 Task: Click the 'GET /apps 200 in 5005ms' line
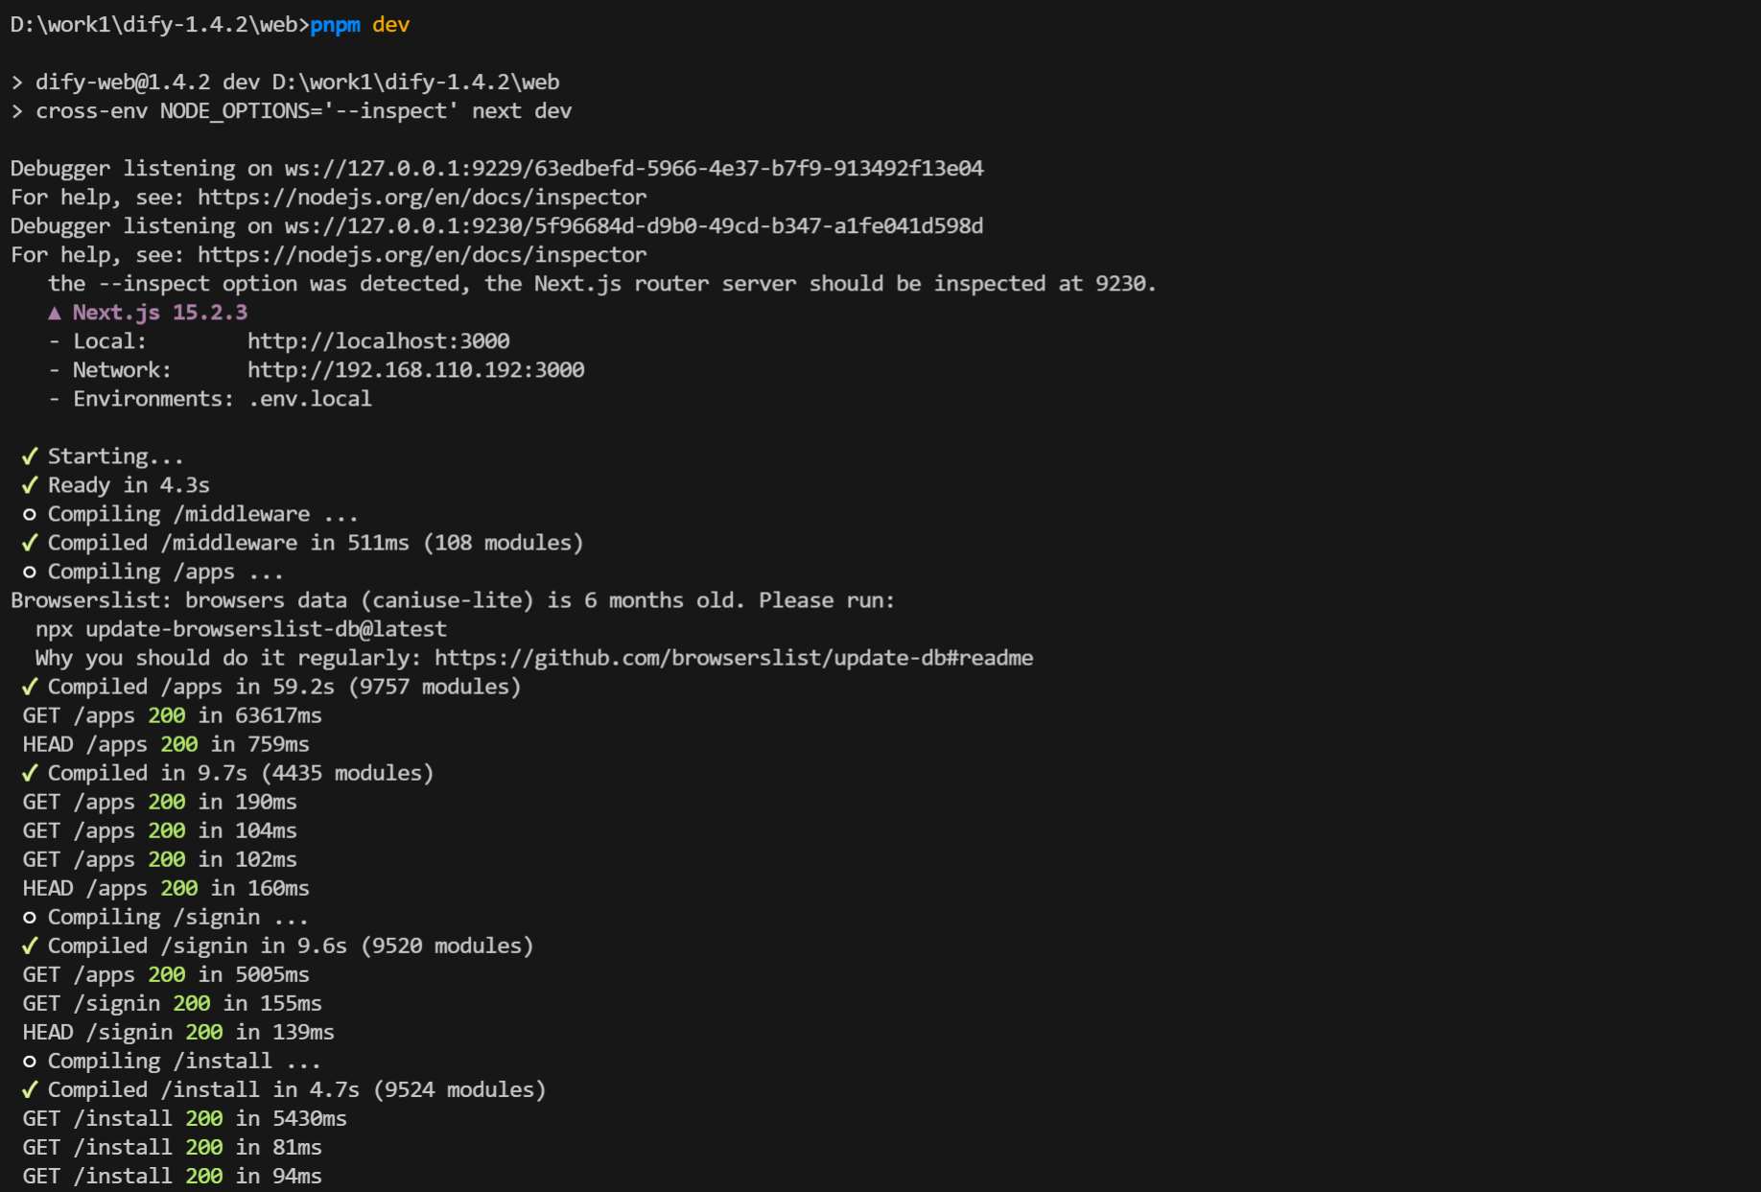(x=166, y=974)
